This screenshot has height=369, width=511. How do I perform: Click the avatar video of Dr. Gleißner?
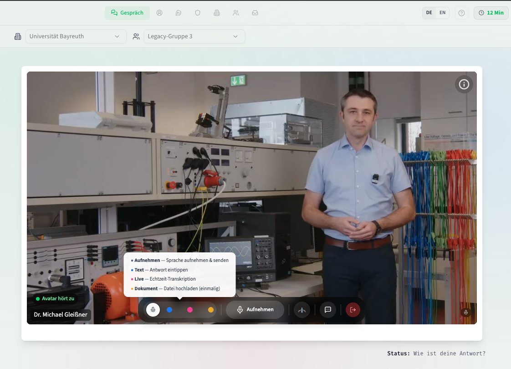coord(251,198)
